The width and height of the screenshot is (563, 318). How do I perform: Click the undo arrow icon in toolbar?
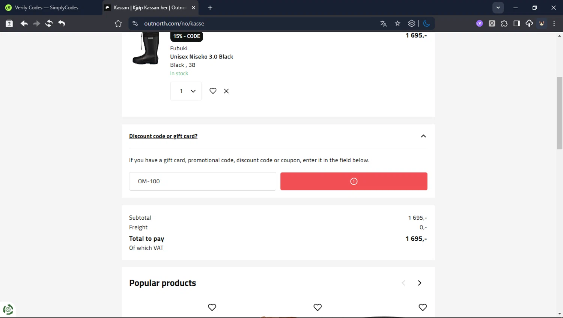tap(62, 24)
